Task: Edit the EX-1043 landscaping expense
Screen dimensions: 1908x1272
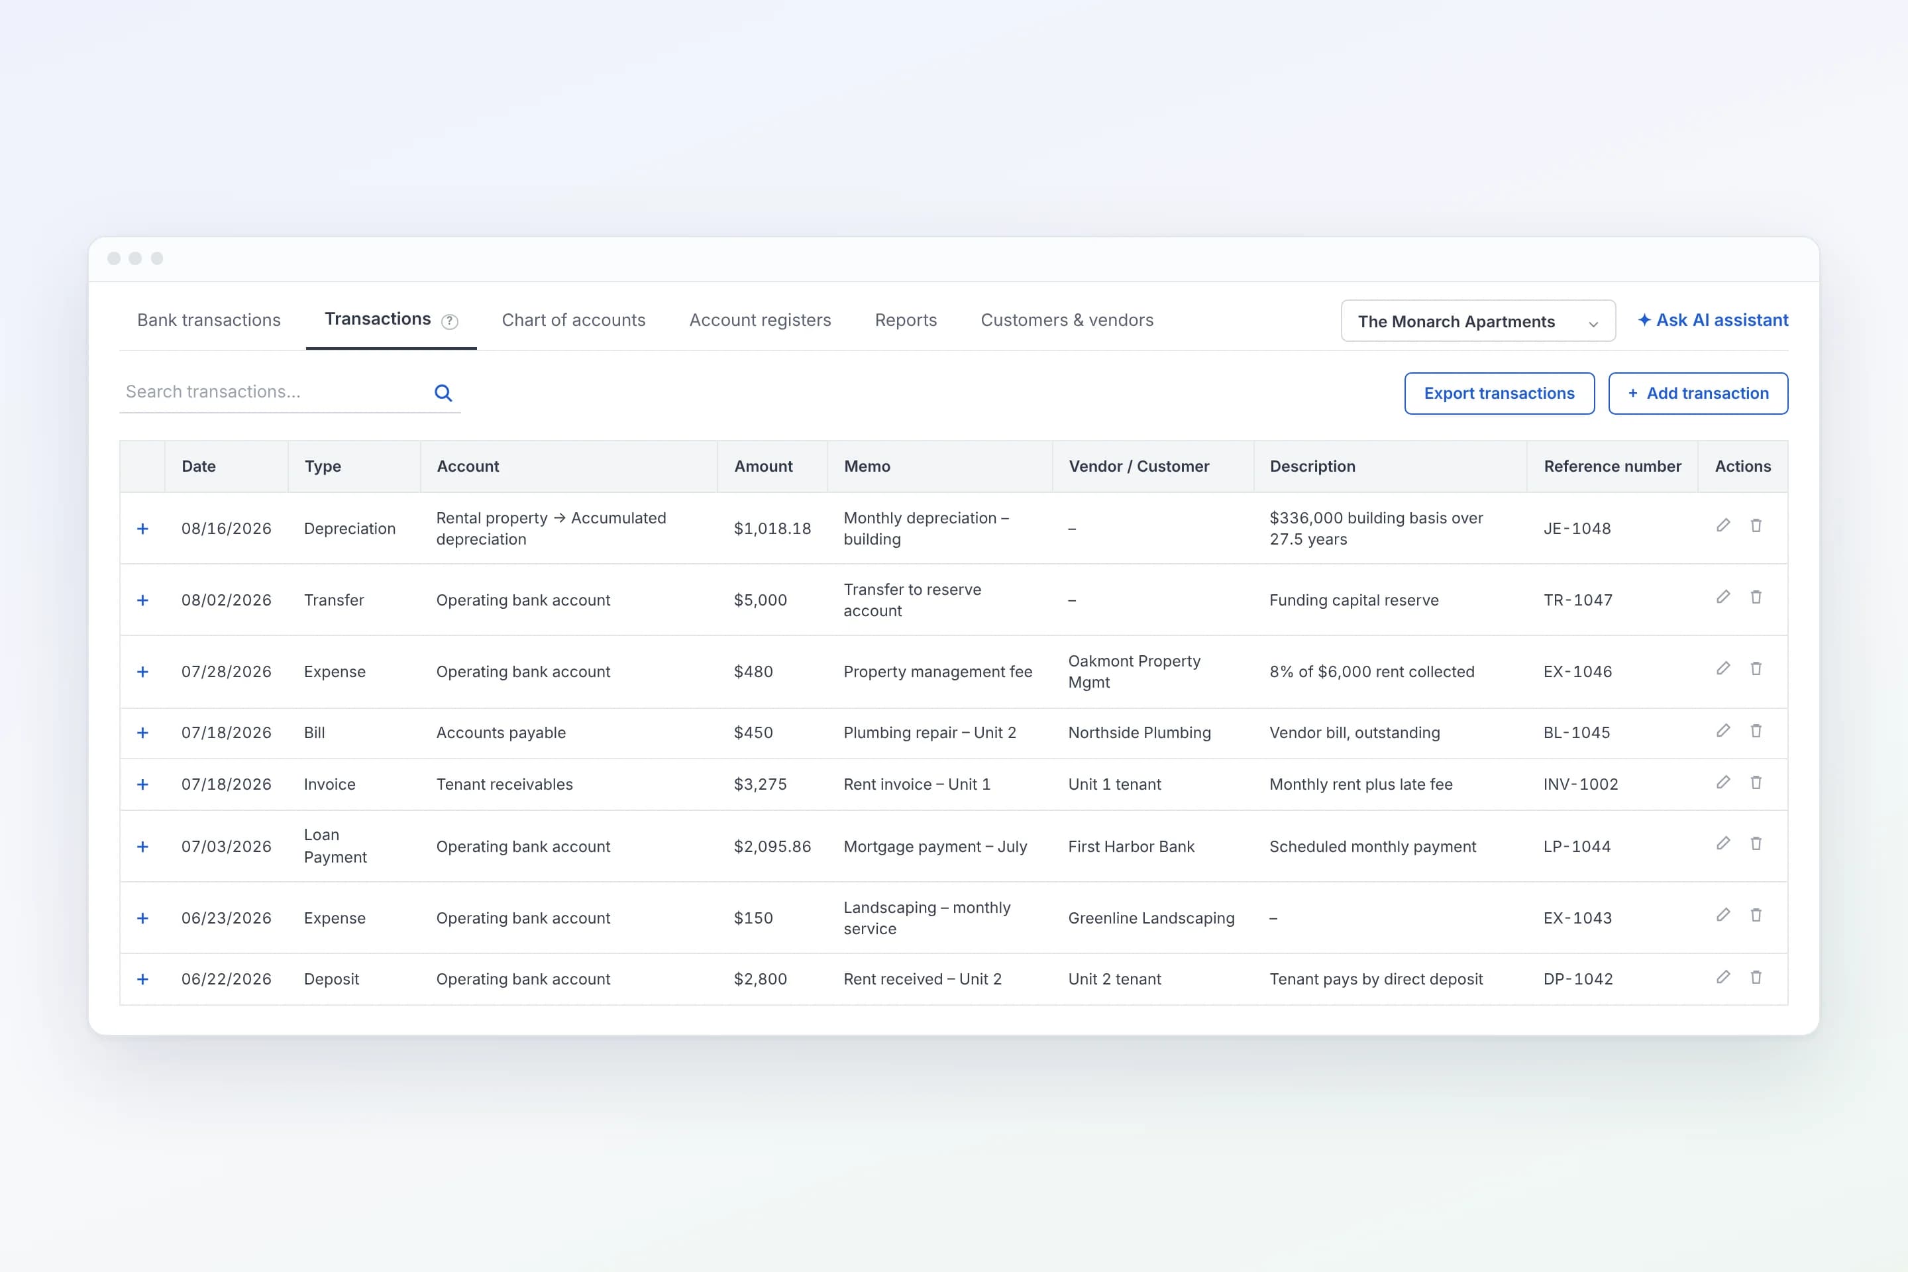Action: click(1723, 915)
